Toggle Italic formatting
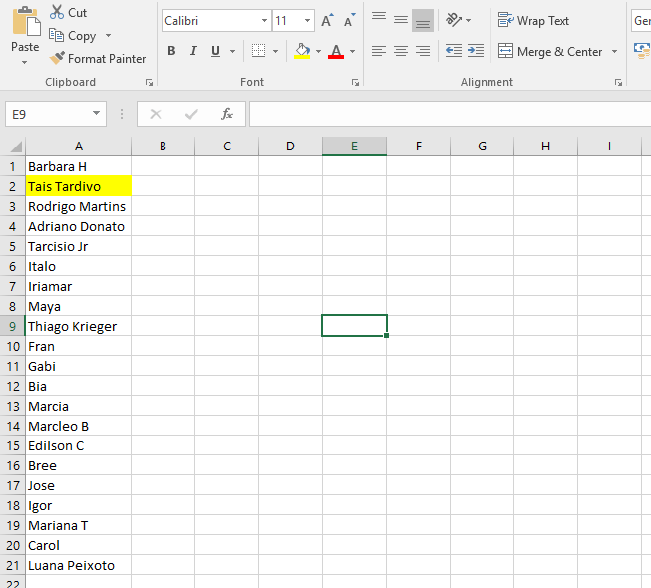The height and width of the screenshot is (588, 651). (194, 51)
